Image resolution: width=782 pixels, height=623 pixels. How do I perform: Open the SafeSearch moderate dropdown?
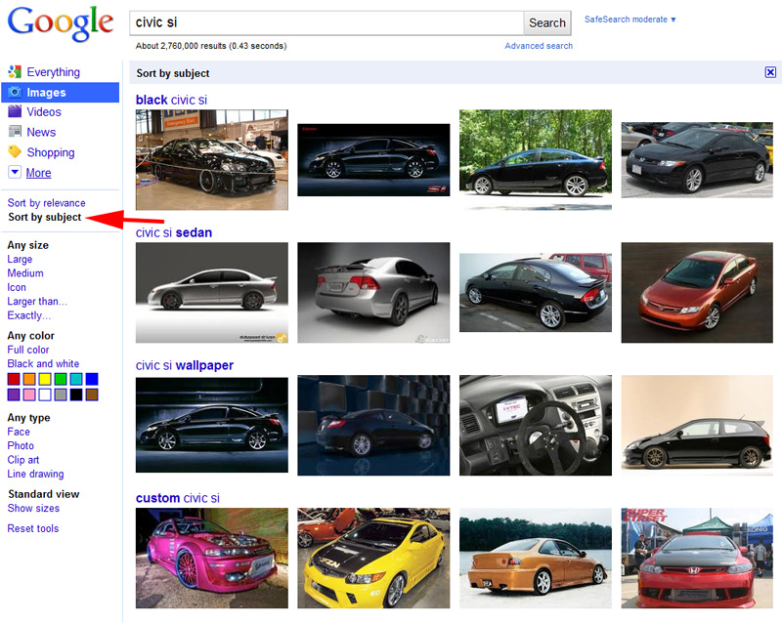630,20
